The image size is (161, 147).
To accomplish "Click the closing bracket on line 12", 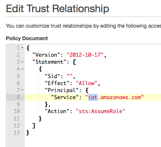I will [34, 126].
